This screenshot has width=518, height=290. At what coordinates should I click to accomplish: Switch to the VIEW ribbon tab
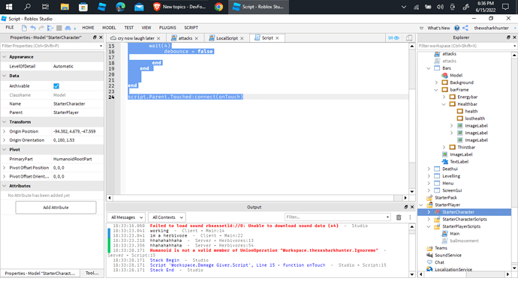(x=146, y=28)
